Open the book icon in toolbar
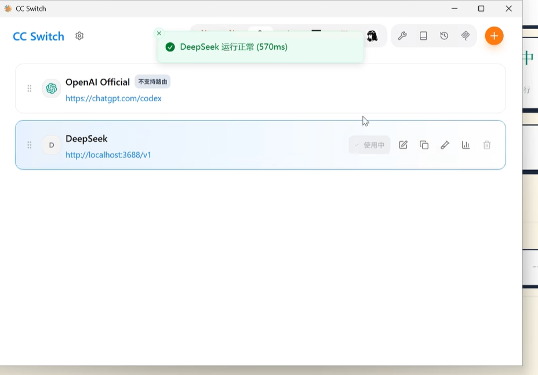This screenshot has width=538, height=375. tap(423, 36)
